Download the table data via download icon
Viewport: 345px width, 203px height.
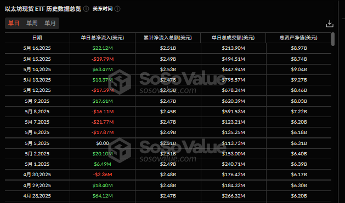(x=330, y=24)
